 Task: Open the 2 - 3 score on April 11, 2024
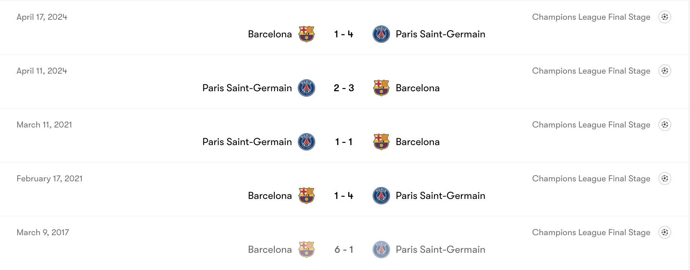click(344, 88)
